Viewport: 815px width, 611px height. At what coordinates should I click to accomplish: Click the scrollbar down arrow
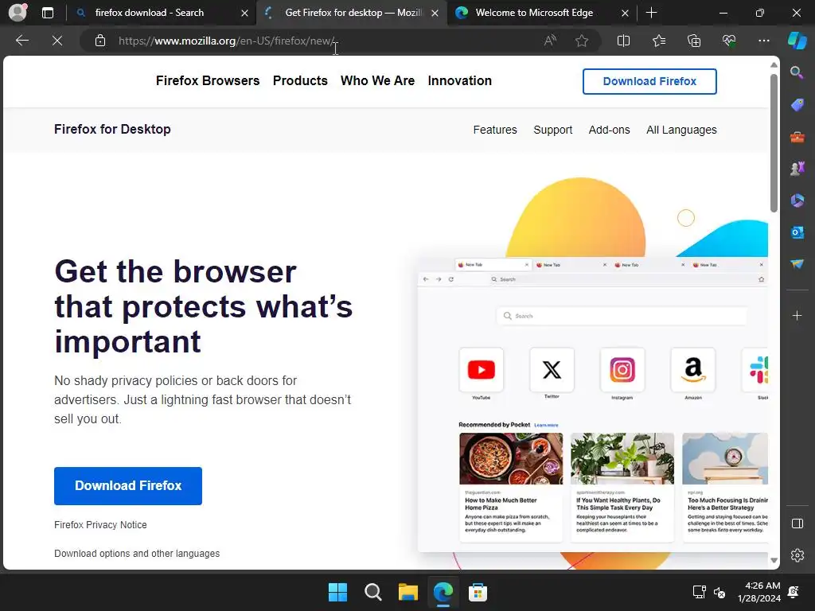tap(774, 560)
